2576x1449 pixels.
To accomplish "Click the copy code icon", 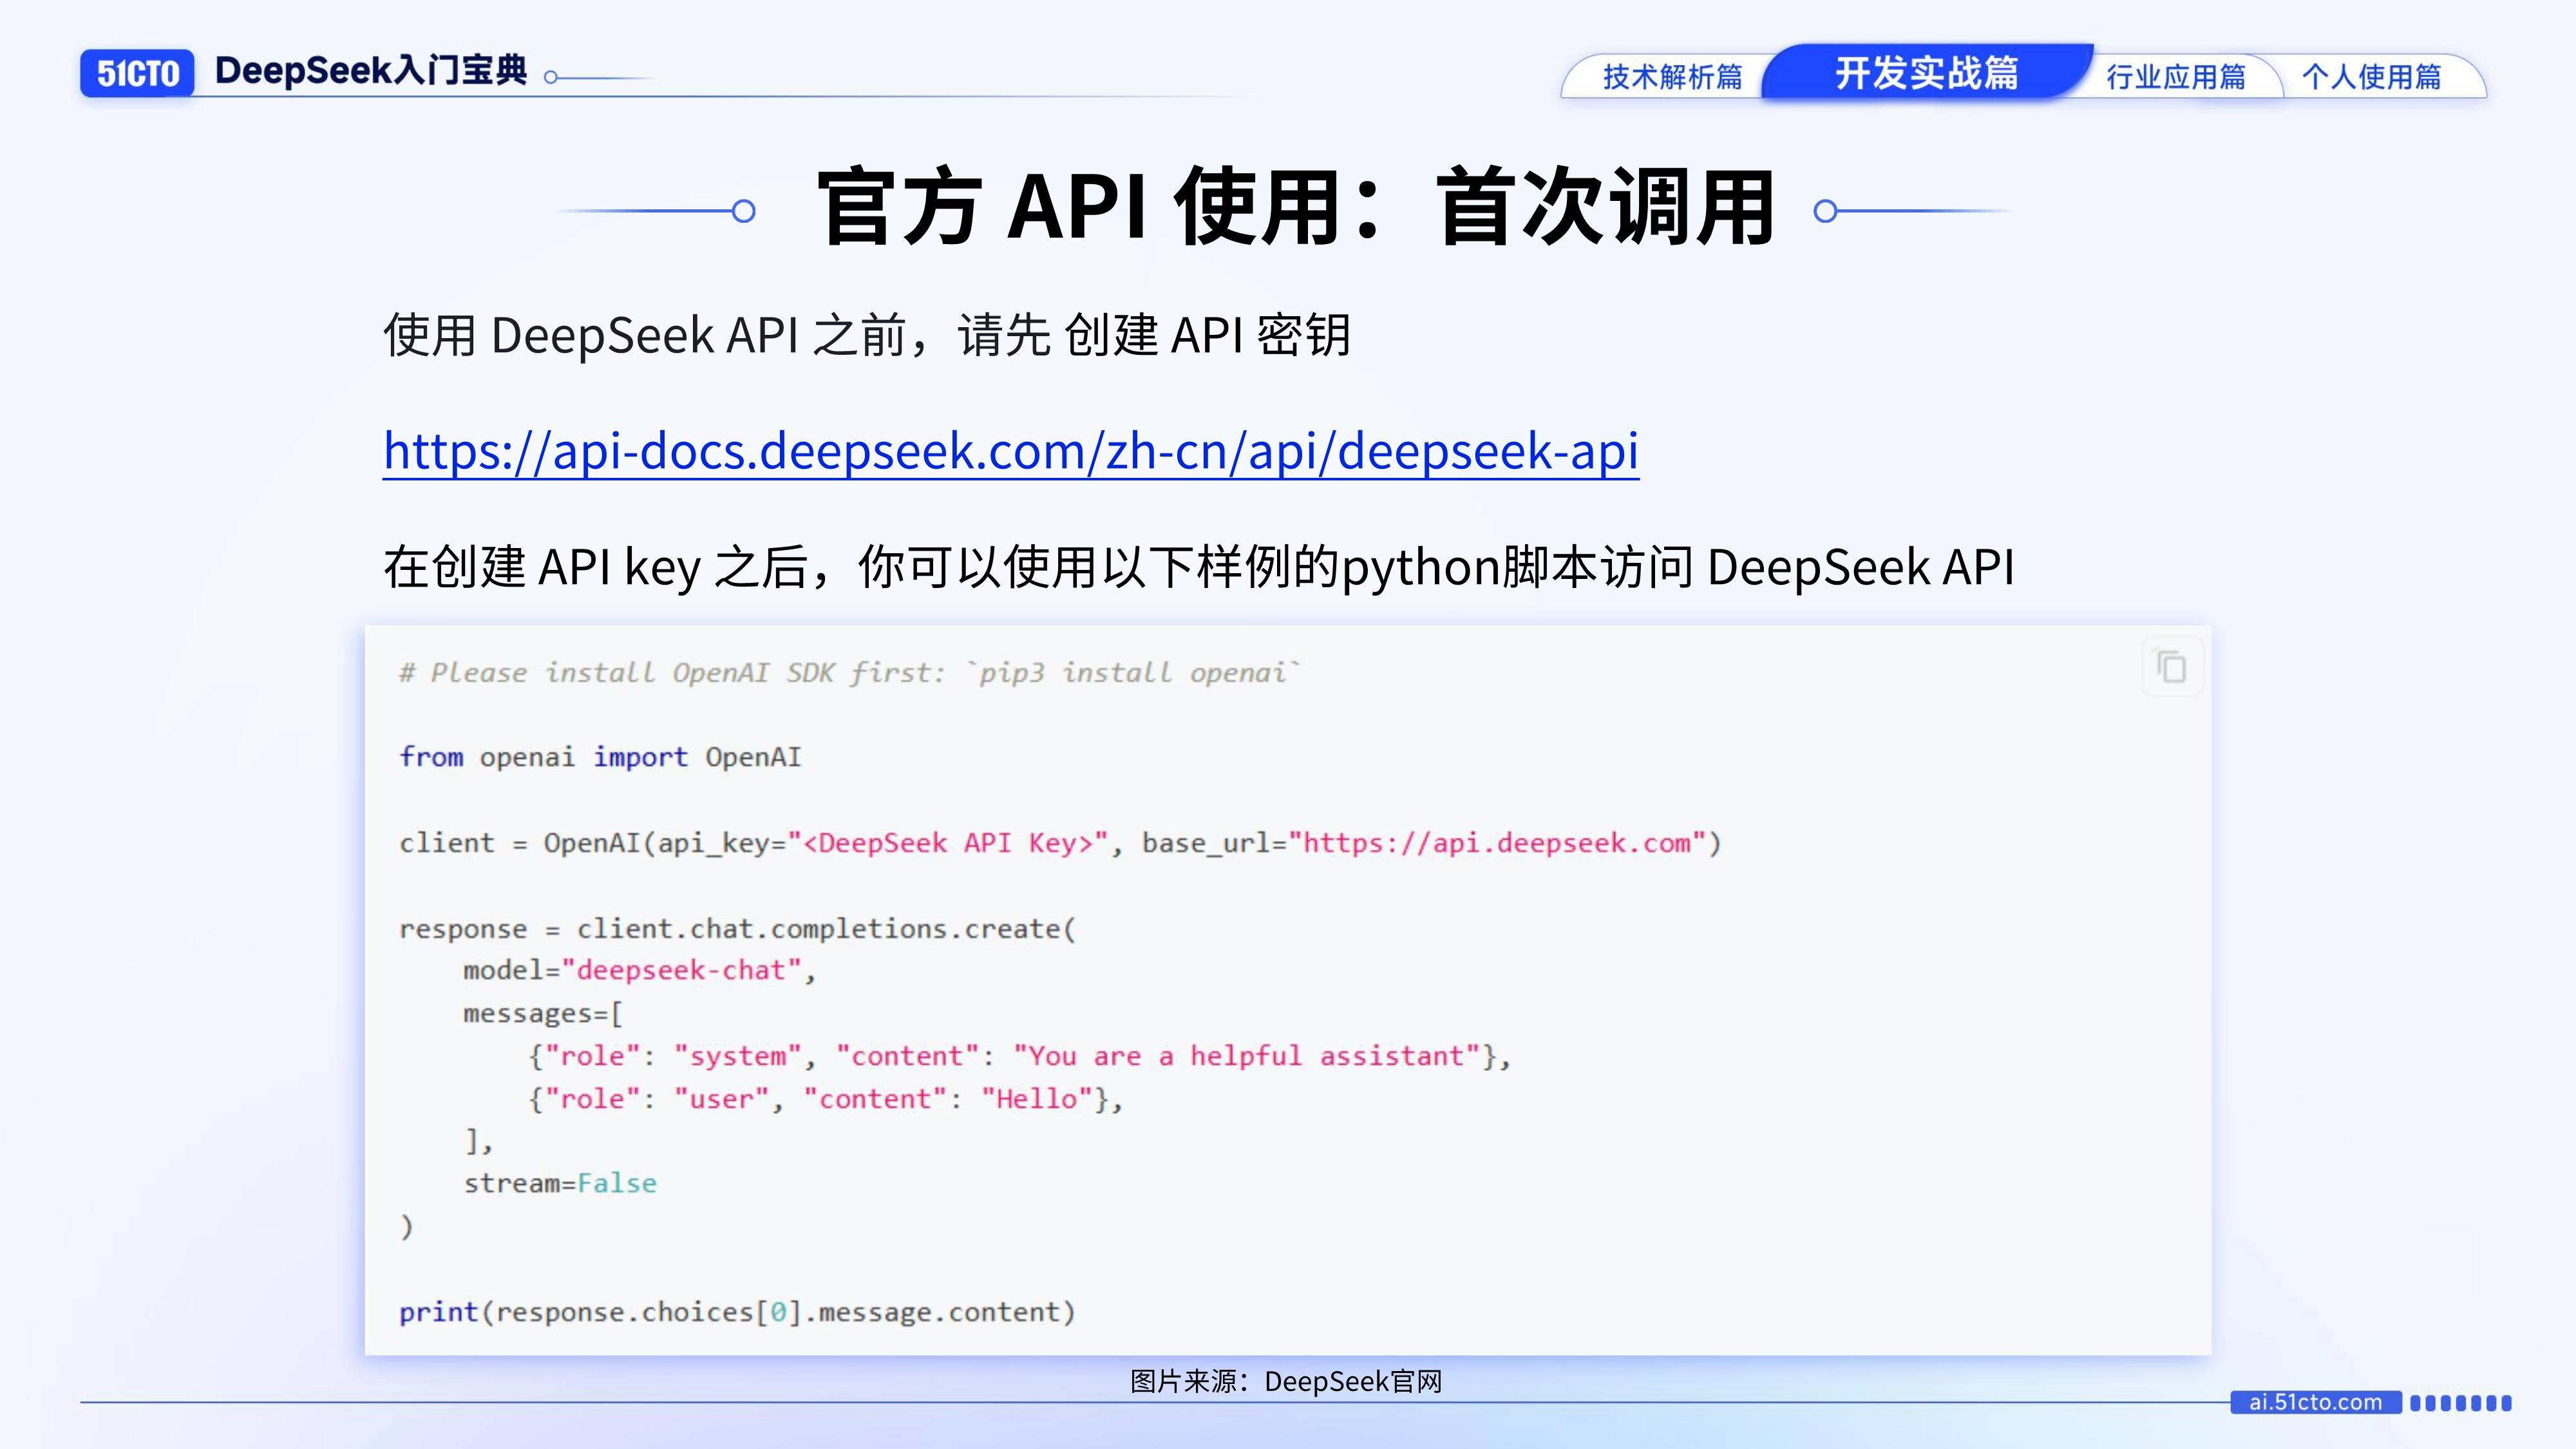I will [2171, 667].
